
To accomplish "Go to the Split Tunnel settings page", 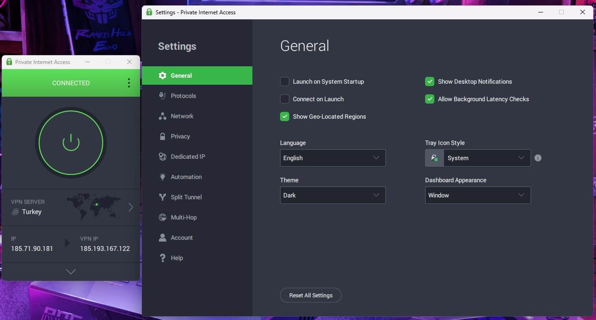I will click(x=197, y=197).
